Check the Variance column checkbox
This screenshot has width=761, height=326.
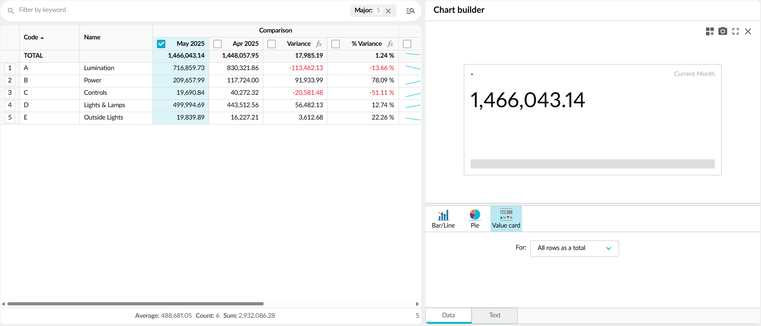tap(272, 44)
